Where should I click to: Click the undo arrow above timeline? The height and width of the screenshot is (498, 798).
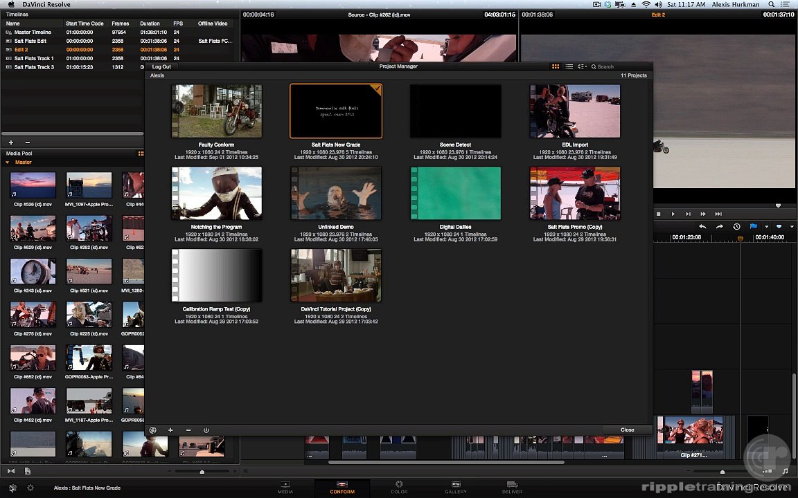[x=702, y=227]
